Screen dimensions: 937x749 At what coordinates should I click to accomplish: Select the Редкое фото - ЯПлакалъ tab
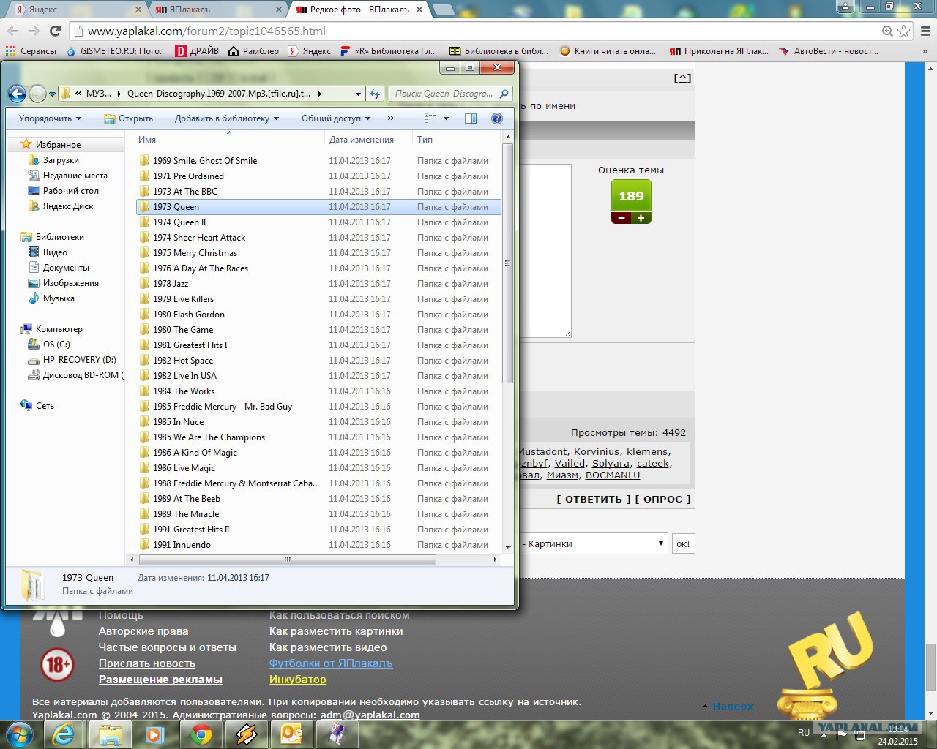[359, 10]
